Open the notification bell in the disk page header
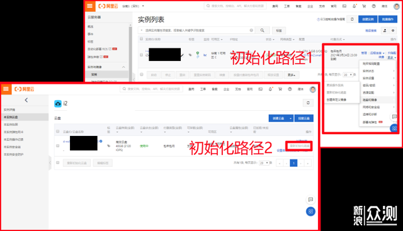The image size is (403, 231). [x=270, y=89]
